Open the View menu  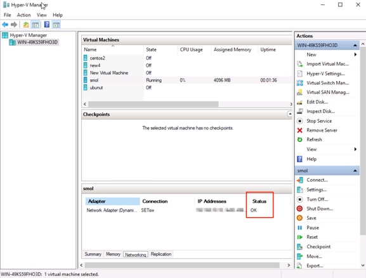pos(42,15)
